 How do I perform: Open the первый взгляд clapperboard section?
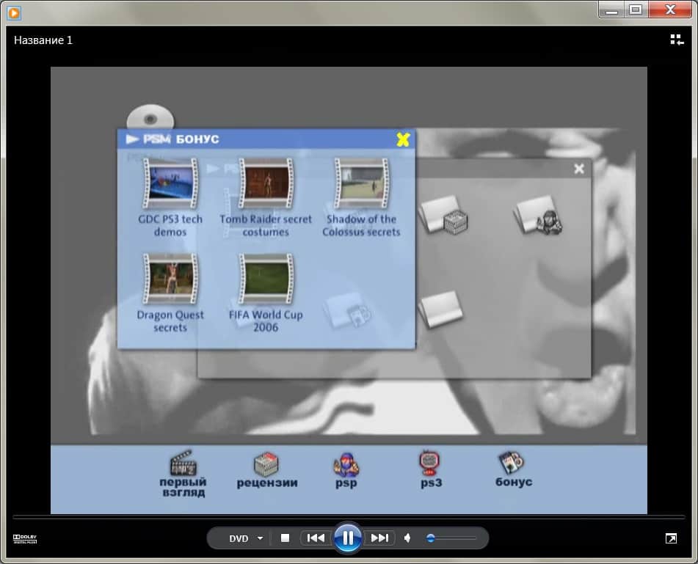(183, 473)
